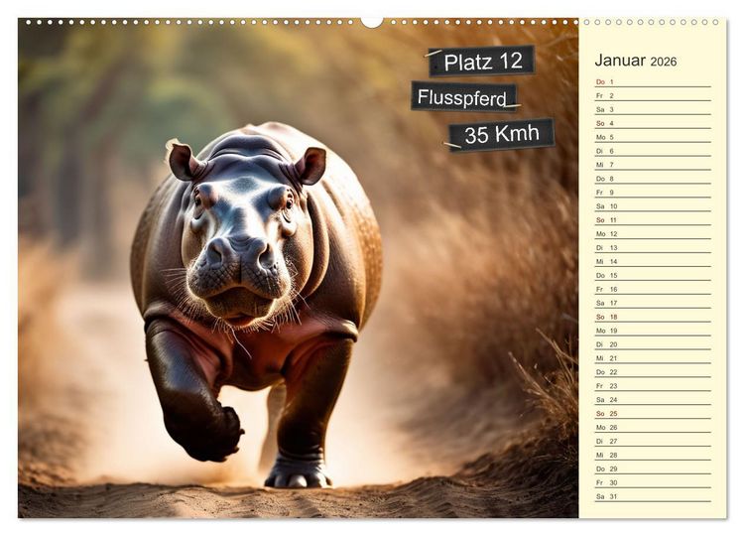The height and width of the screenshot is (536, 744).
Task: Select the 'Fr 16' calendar row
Action: (653, 289)
